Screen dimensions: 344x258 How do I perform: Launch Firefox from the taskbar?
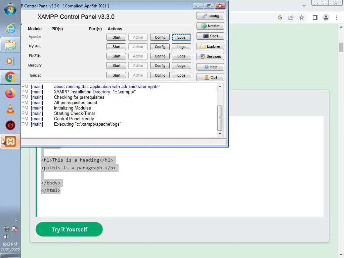tap(10, 93)
